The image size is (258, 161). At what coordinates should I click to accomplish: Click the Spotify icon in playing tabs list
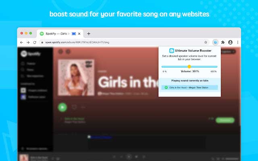pyautogui.click(x=166, y=88)
